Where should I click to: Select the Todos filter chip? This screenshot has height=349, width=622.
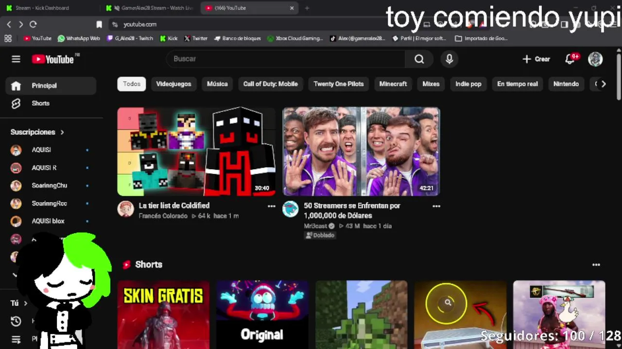132,84
